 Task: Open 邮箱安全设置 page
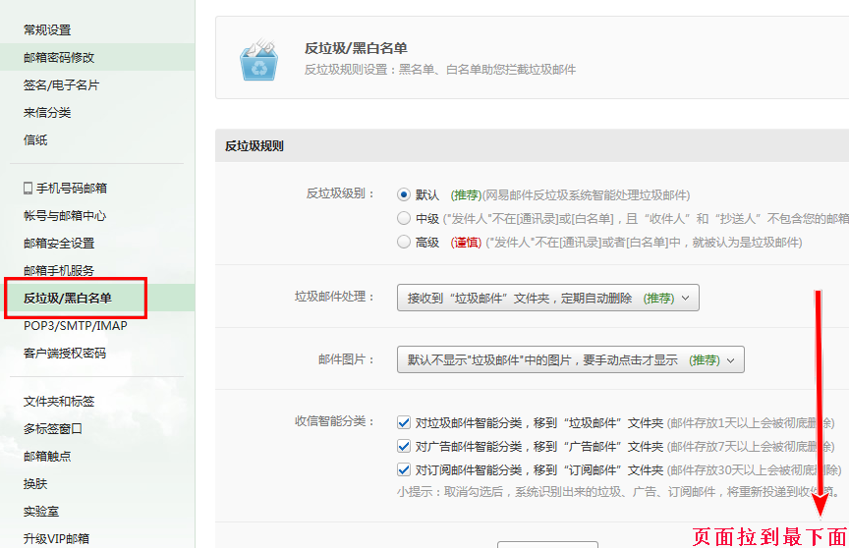point(59,244)
